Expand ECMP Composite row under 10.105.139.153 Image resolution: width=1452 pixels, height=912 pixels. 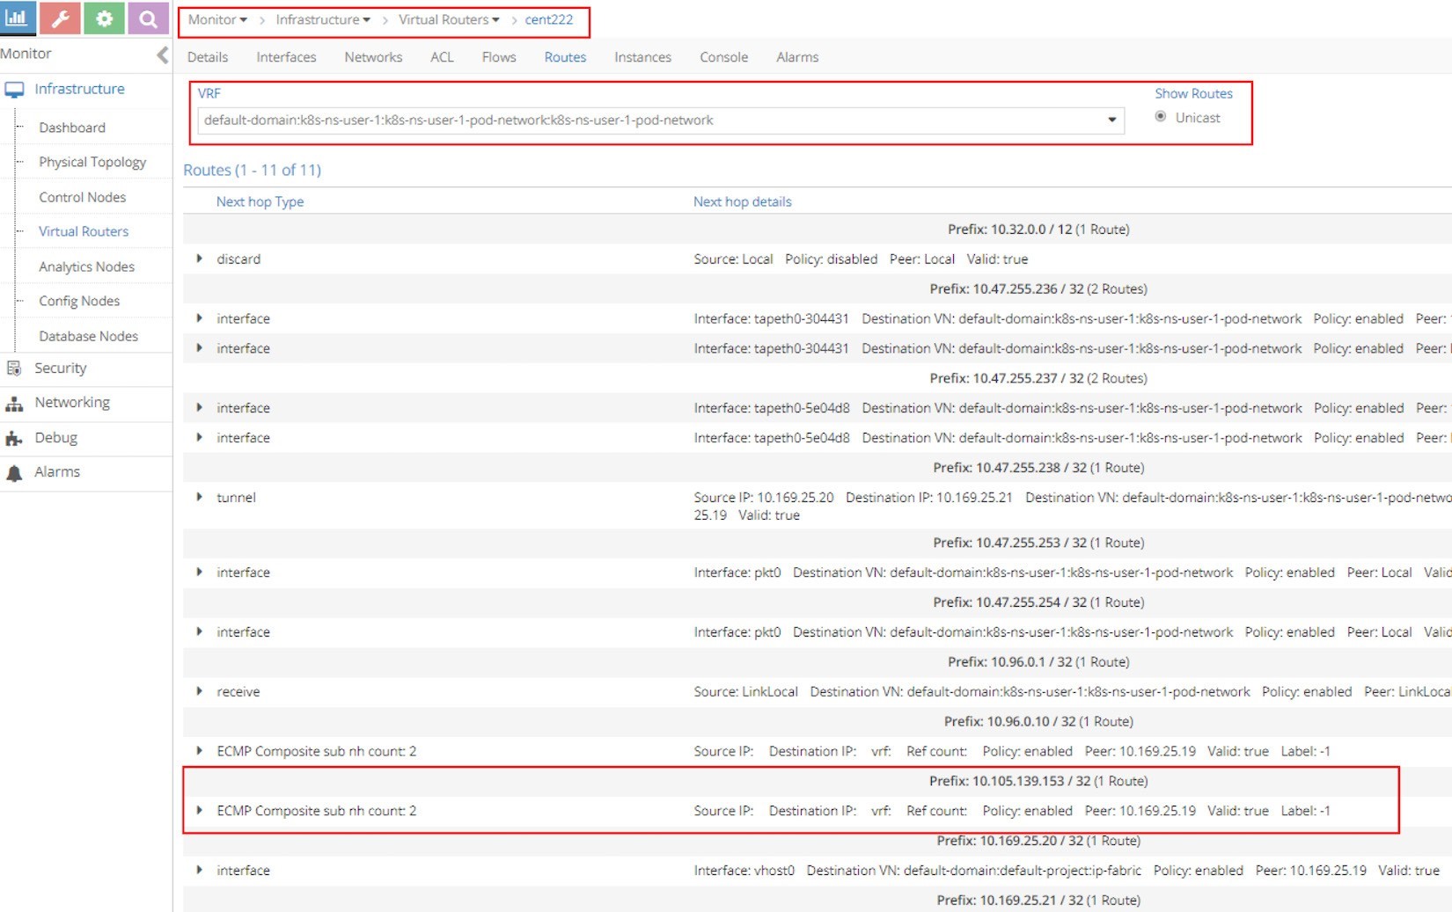click(x=199, y=810)
